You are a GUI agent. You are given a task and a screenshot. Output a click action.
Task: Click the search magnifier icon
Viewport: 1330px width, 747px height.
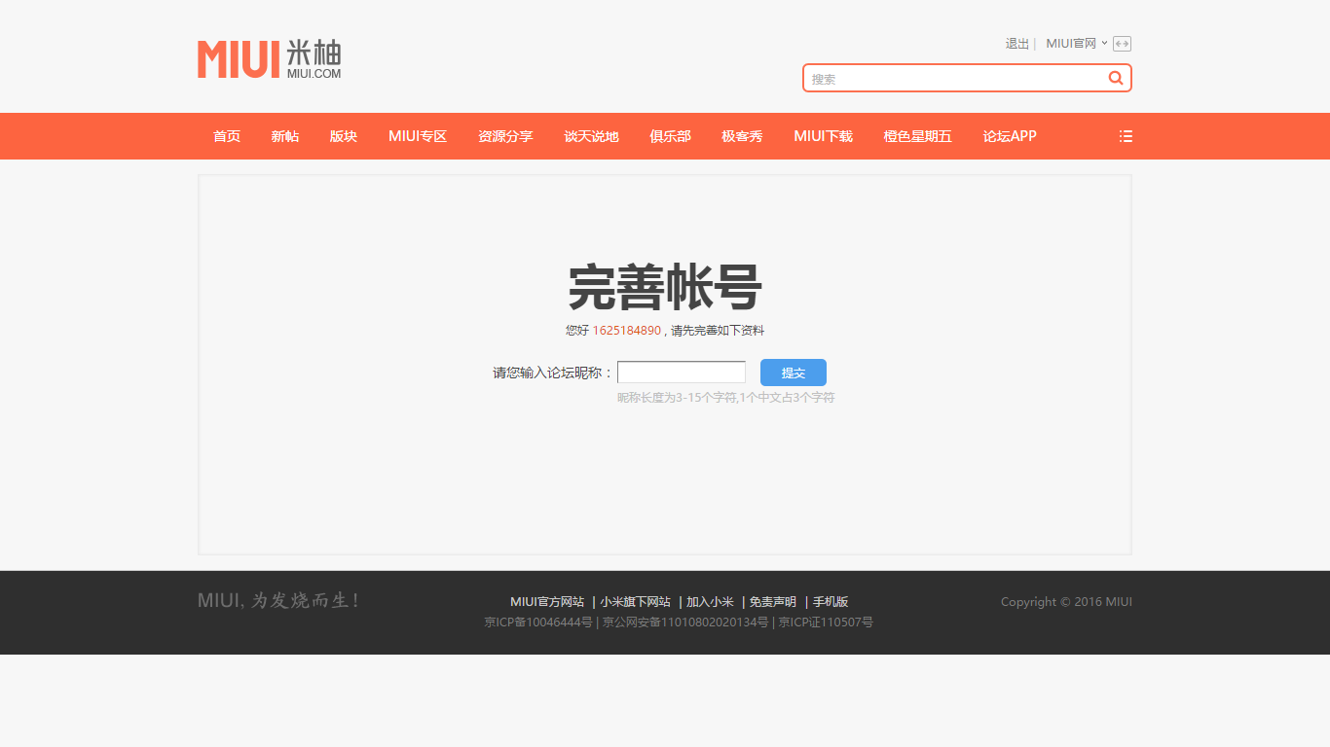[1116, 78]
